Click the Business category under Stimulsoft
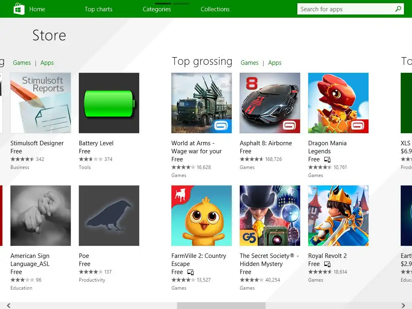 click(20, 167)
